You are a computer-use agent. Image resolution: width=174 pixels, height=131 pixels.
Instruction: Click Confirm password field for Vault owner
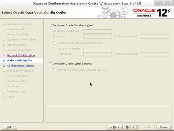154,37
